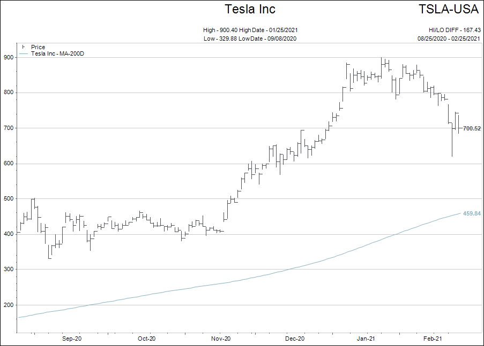Screen dimensions: 484x346
Task: Click the TSLA-USA ticker symbol
Action: coord(449,9)
